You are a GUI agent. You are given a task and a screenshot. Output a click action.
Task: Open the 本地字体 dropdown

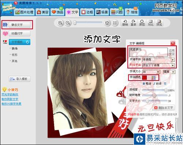(158, 60)
